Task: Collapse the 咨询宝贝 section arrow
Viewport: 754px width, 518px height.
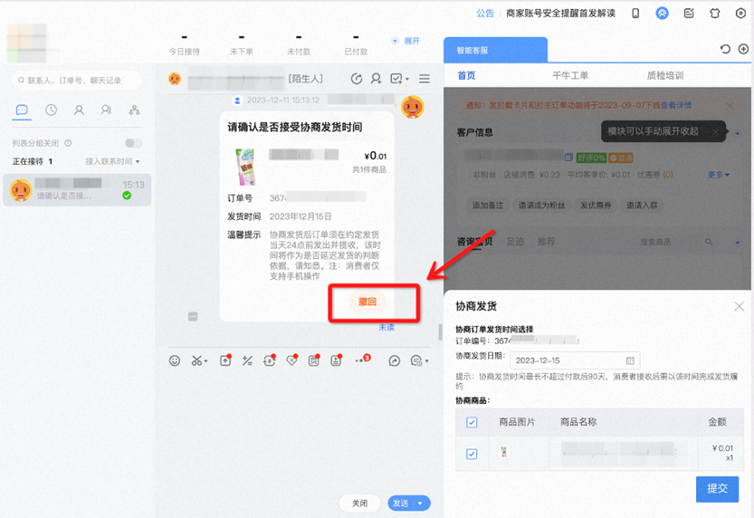Action: (738, 242)
